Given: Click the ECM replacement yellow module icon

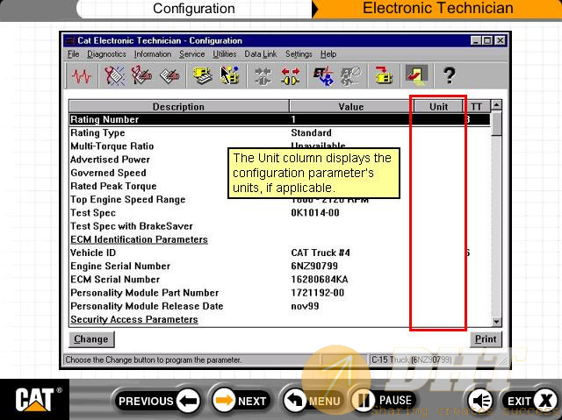Looking at the screenshot, I should click(383, 75).
